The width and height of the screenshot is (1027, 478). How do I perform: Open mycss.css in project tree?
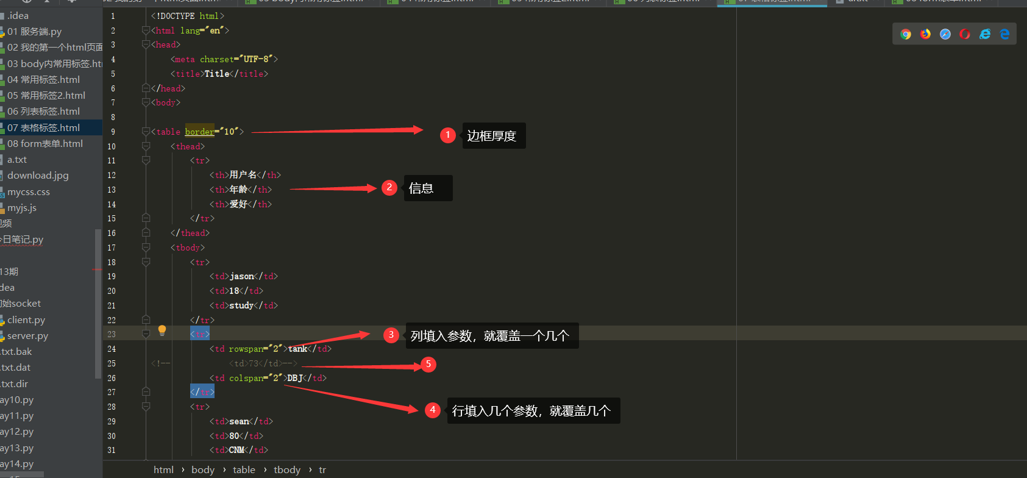[29, 192]
